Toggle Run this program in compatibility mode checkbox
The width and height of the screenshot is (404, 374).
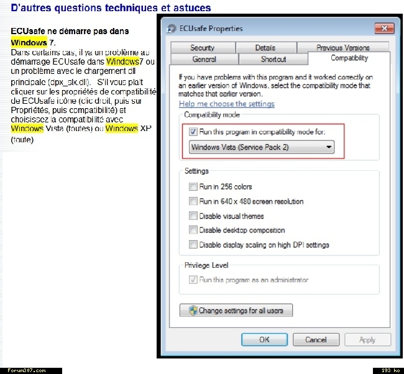(x=193, y=132)
